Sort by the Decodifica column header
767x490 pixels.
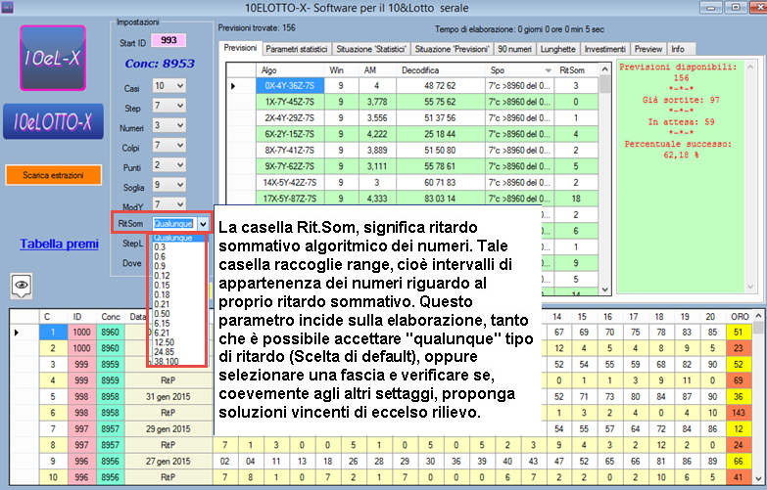pyautogui.click(x=440, y=70)
